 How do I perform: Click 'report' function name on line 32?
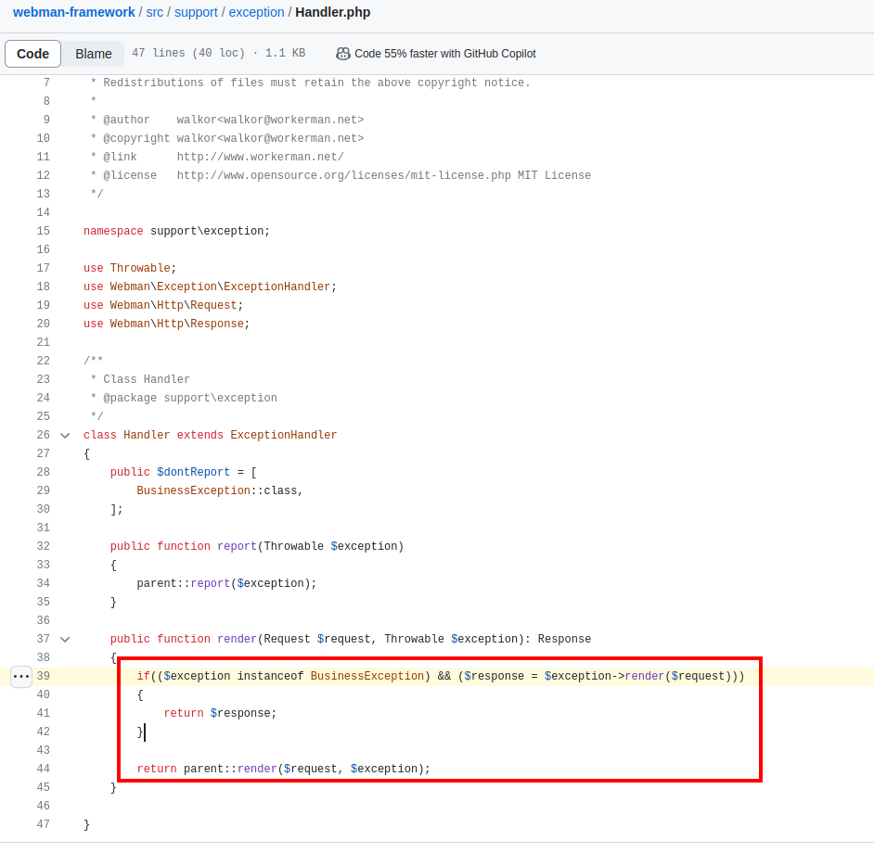pos(237,546)
